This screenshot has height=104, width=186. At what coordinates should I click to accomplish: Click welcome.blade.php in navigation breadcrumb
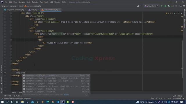pos(33,6)
